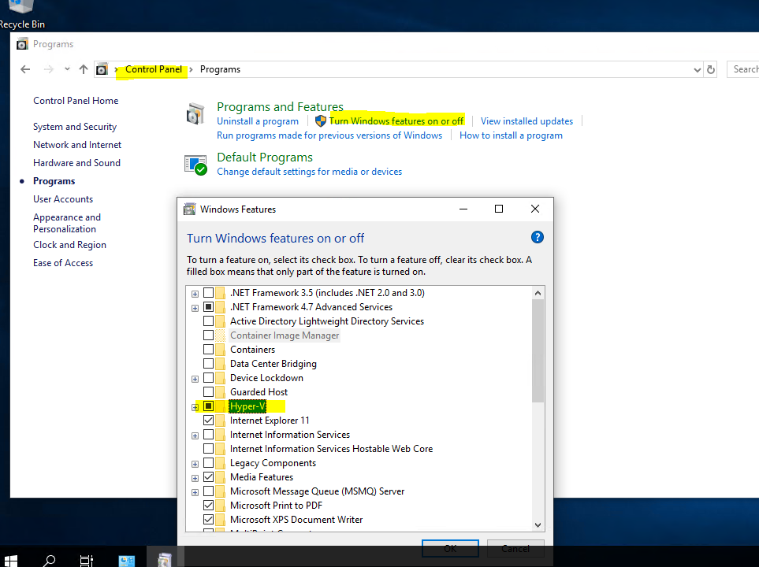Open Ease of Access category
This screenshot has height=567, width=759.
[x=63, y=263]
